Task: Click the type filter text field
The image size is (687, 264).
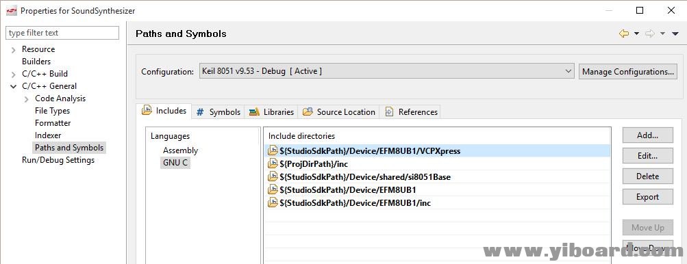Action: coord(62,33)
